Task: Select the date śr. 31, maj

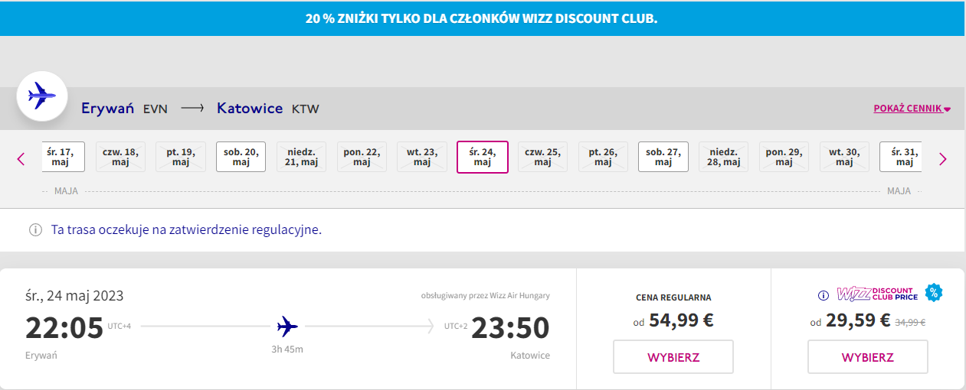Action: [901, 157]
